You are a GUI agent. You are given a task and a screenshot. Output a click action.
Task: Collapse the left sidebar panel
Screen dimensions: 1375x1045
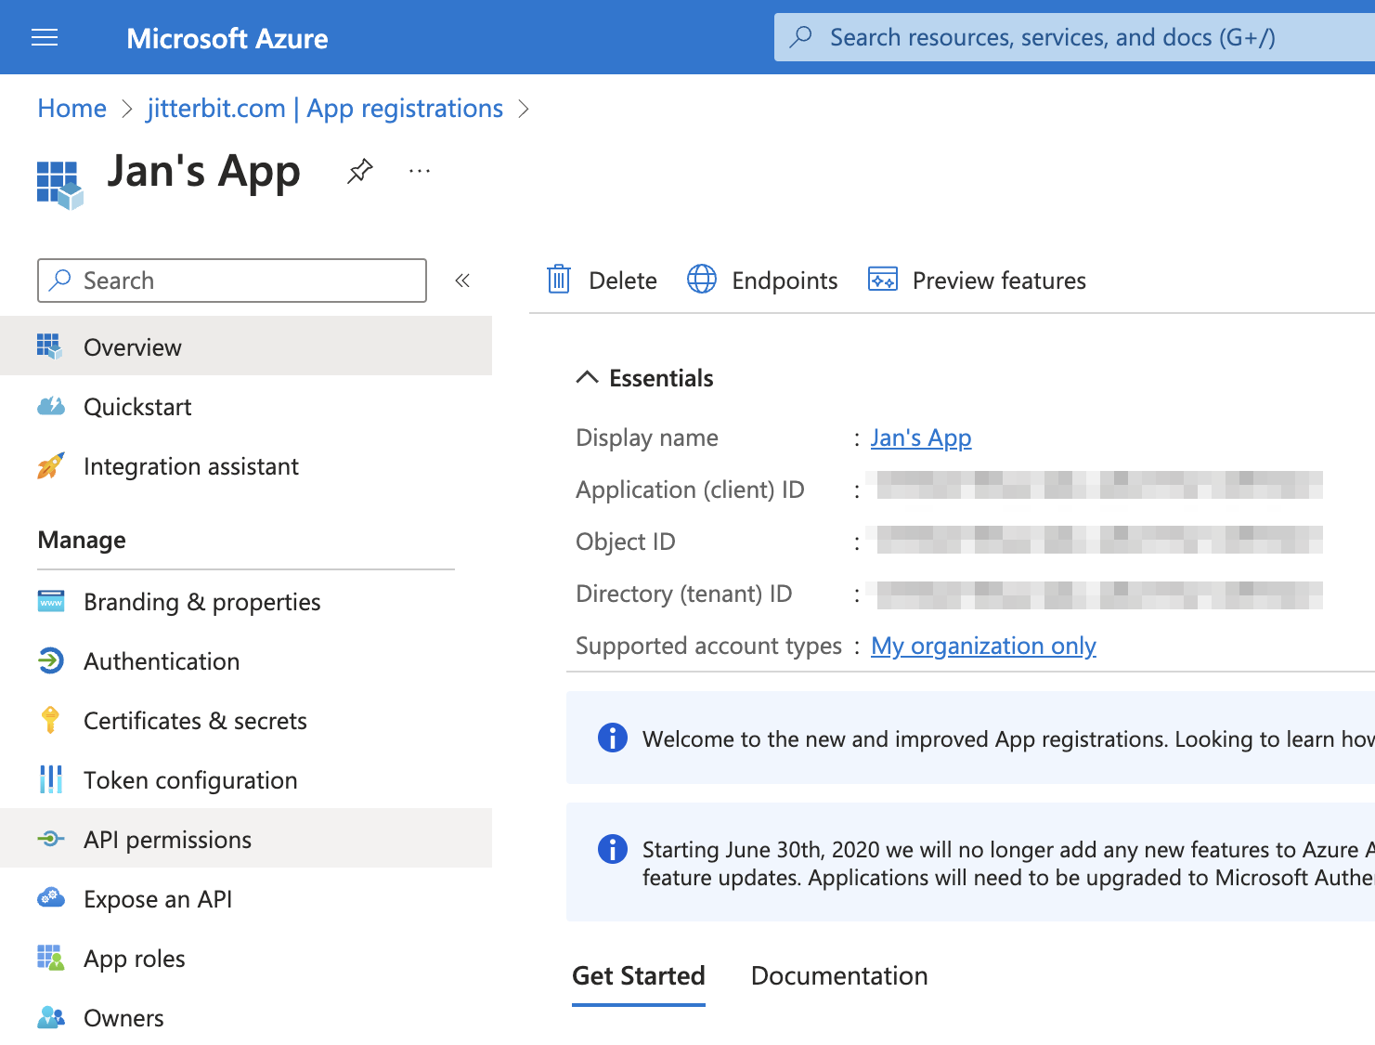(x=462, y=280)
